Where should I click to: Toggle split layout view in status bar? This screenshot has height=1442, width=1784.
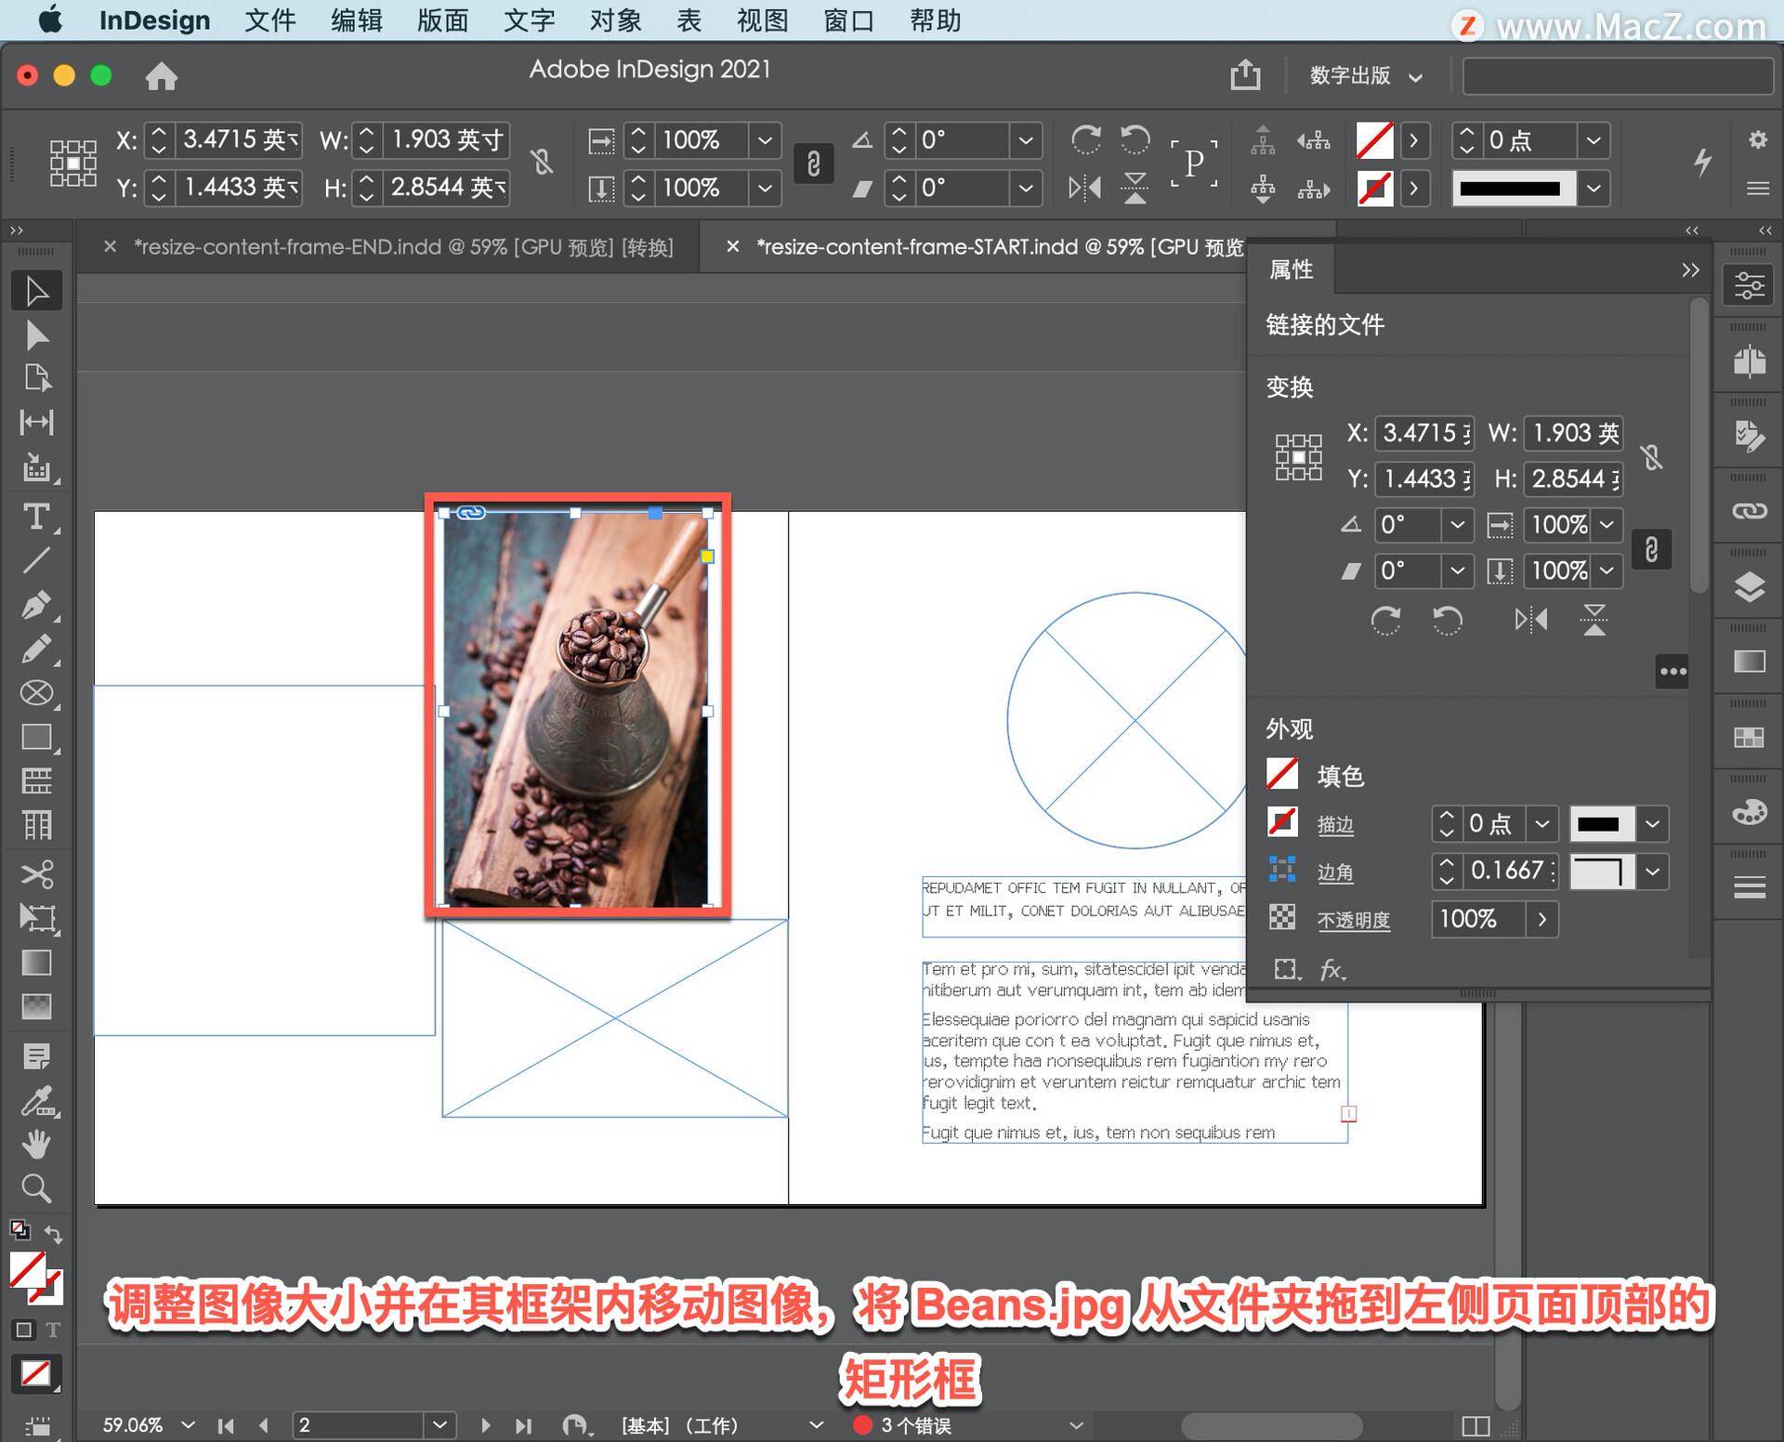tap(1476, 1425)
